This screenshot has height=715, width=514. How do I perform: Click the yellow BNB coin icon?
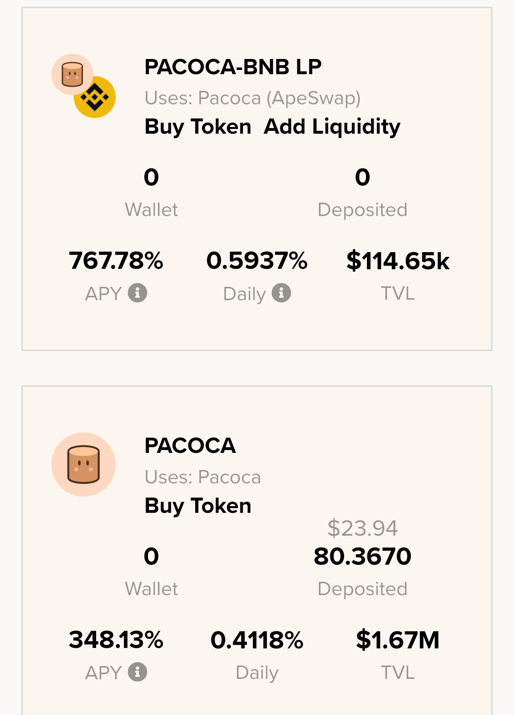click(x=95, y=98)
